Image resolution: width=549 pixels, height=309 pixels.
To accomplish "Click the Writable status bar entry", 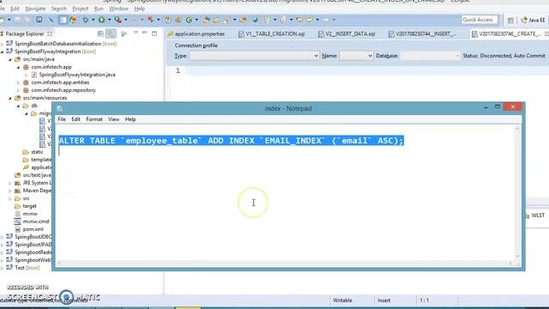I will coord(342,300).
